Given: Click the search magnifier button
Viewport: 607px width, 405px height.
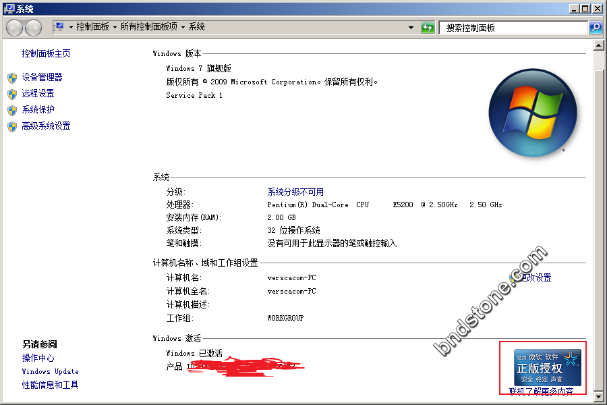Looking at the screenshot, I should coord(596,28).
